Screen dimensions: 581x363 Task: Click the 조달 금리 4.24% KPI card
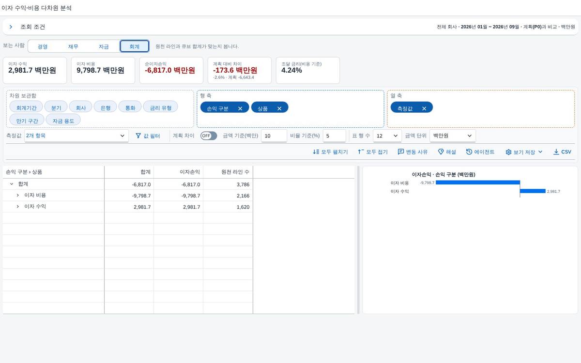[308, 70]
